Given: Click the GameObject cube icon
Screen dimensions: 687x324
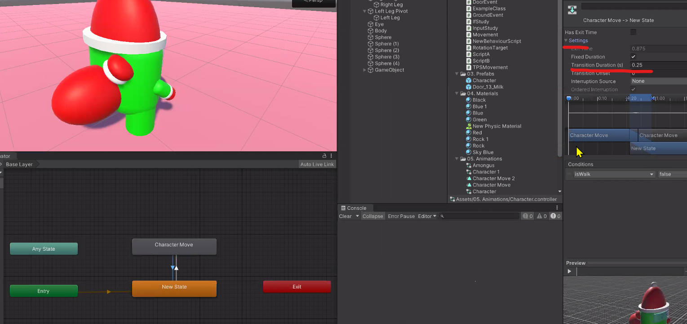Looking at the screenshot, I should 371,70.
